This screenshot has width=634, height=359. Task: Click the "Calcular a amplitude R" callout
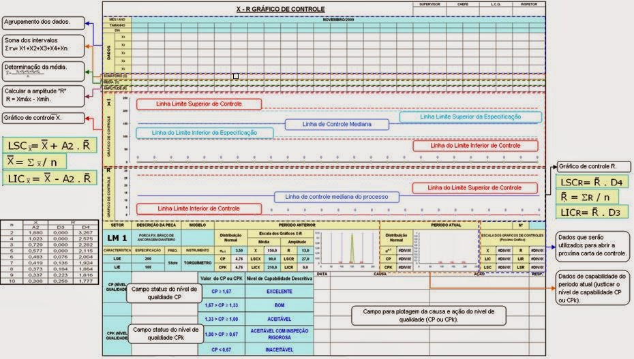click(44, 95)
